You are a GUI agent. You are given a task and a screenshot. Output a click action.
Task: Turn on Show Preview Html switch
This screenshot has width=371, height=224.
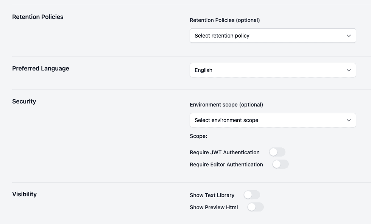tap(255, 207)
